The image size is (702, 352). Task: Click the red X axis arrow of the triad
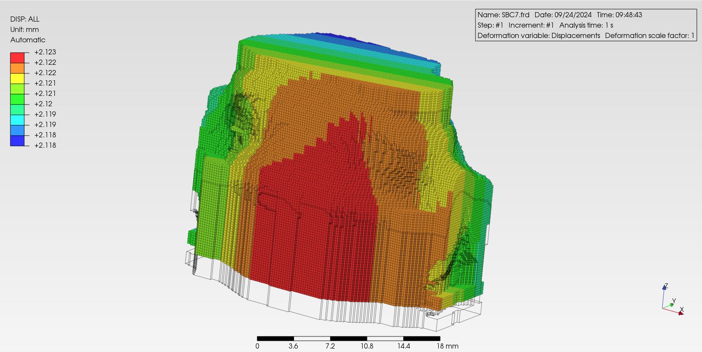coord(680,313)
